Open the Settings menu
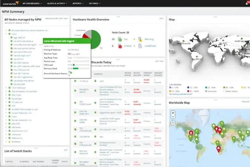 pyautogui.click(x=95, y=3)
